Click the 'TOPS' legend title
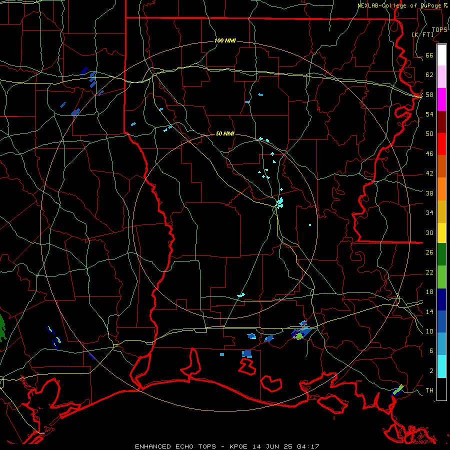Viewport: 450px width, 450px height. (439, 30)
